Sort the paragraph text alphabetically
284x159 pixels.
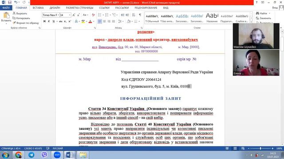[x=134, y=15]
